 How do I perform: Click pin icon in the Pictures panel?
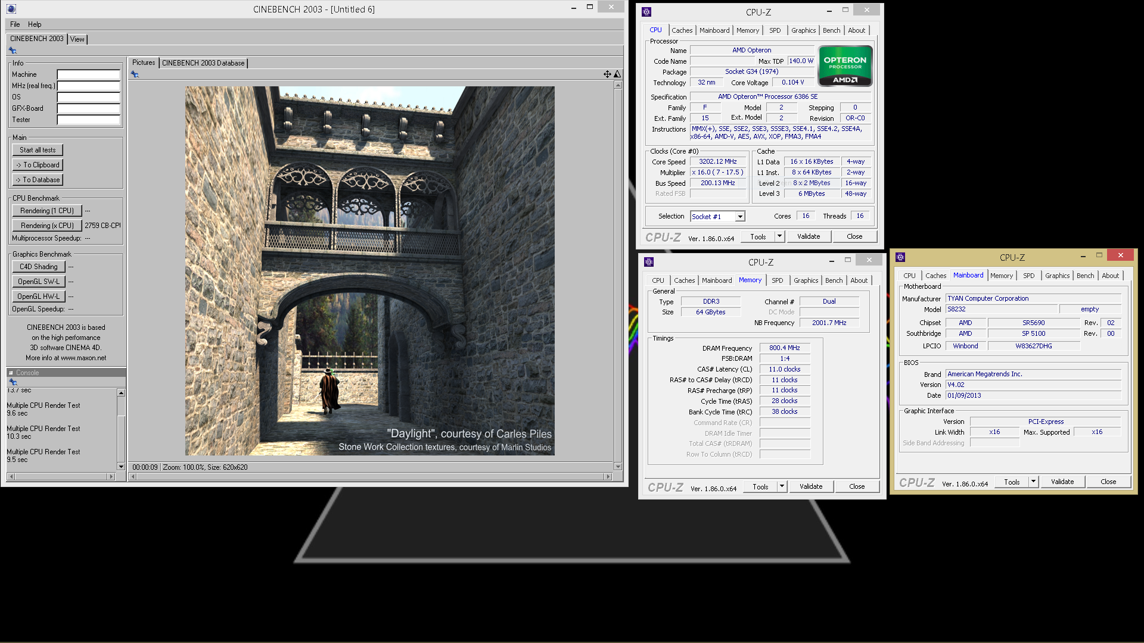[x=135, y=74]
